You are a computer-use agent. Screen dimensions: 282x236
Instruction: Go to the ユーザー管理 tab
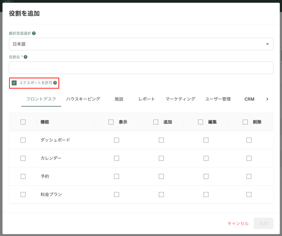point(218,99)
